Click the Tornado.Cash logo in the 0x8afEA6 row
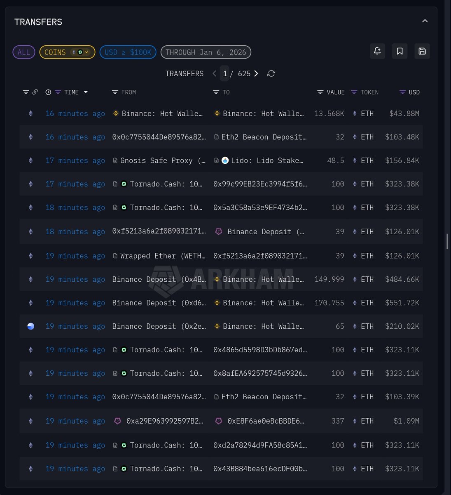The width and height of the screenshot is (451, 495). (x=124, y=373)
